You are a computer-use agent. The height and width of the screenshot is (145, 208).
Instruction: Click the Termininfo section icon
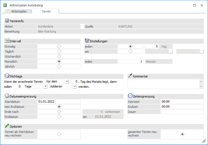tap(7, 21)
